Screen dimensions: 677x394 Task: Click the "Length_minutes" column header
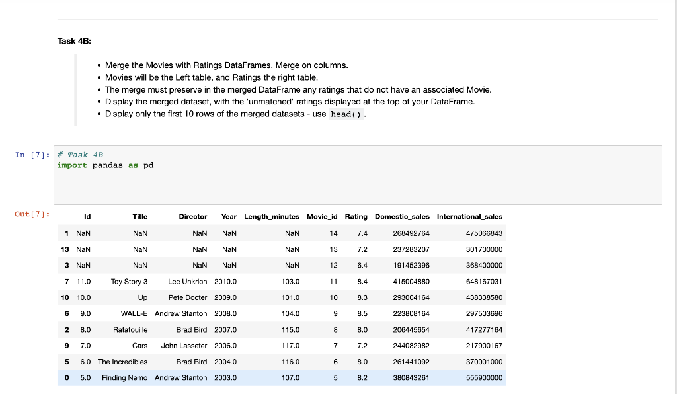[272, 216]
